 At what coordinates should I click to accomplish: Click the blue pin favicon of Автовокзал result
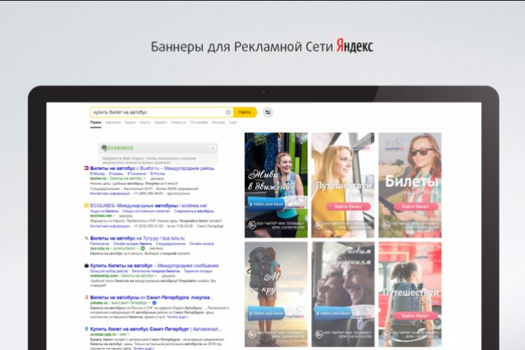coord(86,329)
